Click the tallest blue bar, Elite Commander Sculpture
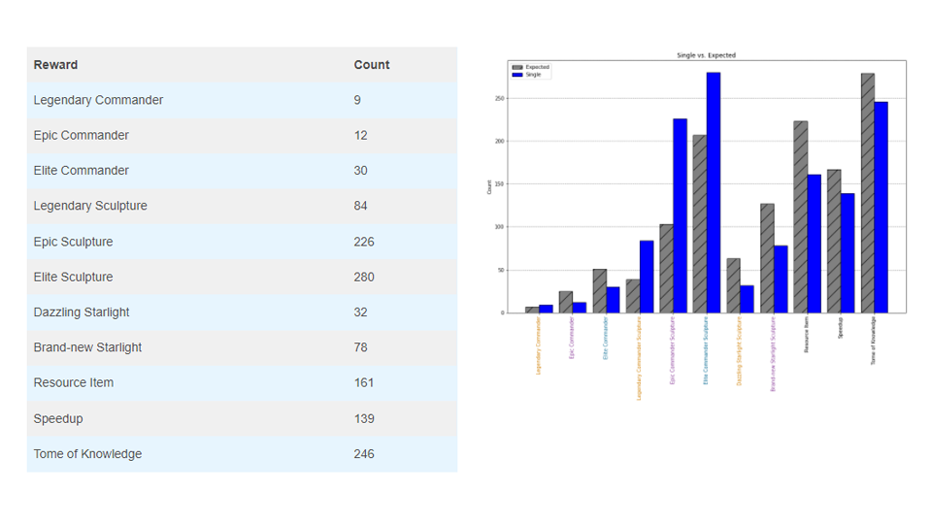 click(714, 192)
